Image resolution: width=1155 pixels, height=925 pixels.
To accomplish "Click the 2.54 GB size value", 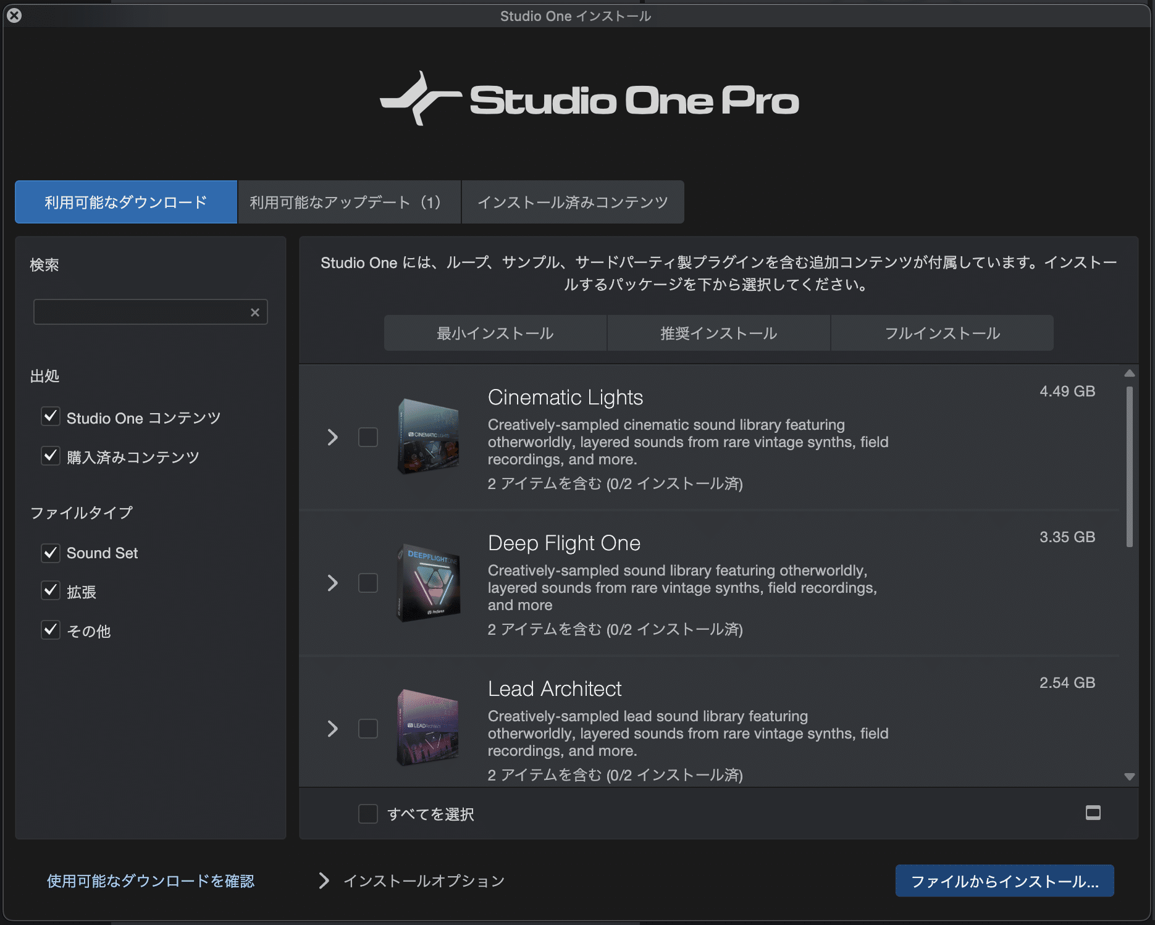I will (1067, 682).
